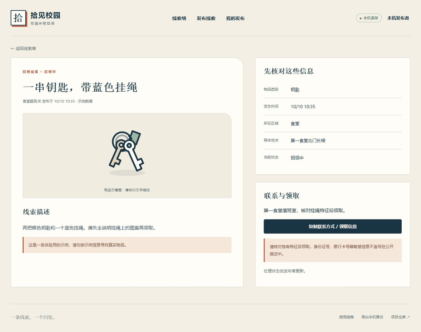
Task: Click the 线索描述 heading
Action: (36, 212)
